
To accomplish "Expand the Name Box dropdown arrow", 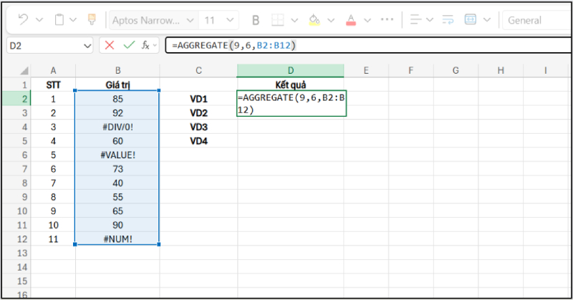I will tap(87, 45).
